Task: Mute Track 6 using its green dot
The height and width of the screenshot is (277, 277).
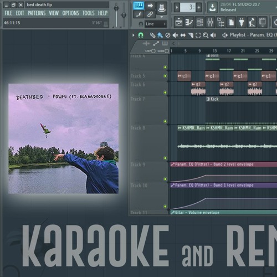Action: coord(165,93)
